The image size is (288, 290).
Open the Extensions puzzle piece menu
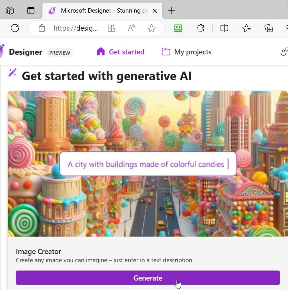tap(200, 28)
